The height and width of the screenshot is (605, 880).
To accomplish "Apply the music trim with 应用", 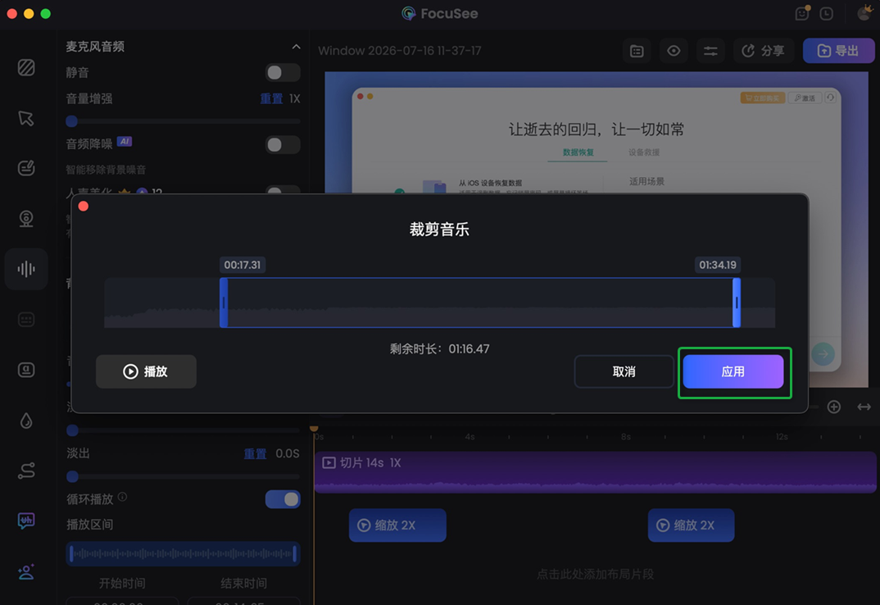I will click(733, 371).
